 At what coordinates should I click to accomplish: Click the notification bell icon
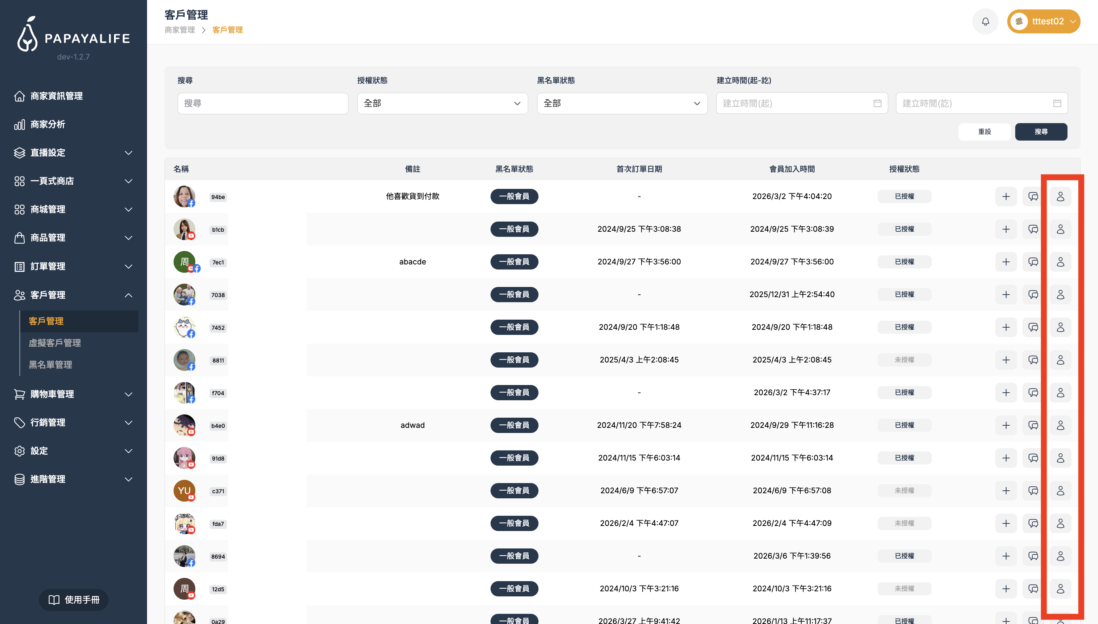[x=985, y=21]
